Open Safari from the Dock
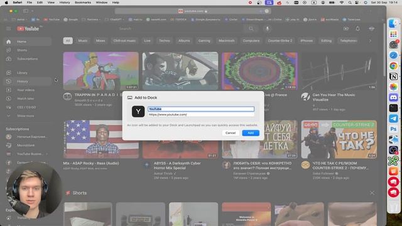The image size is (402, 226). [x=393, y=55]
